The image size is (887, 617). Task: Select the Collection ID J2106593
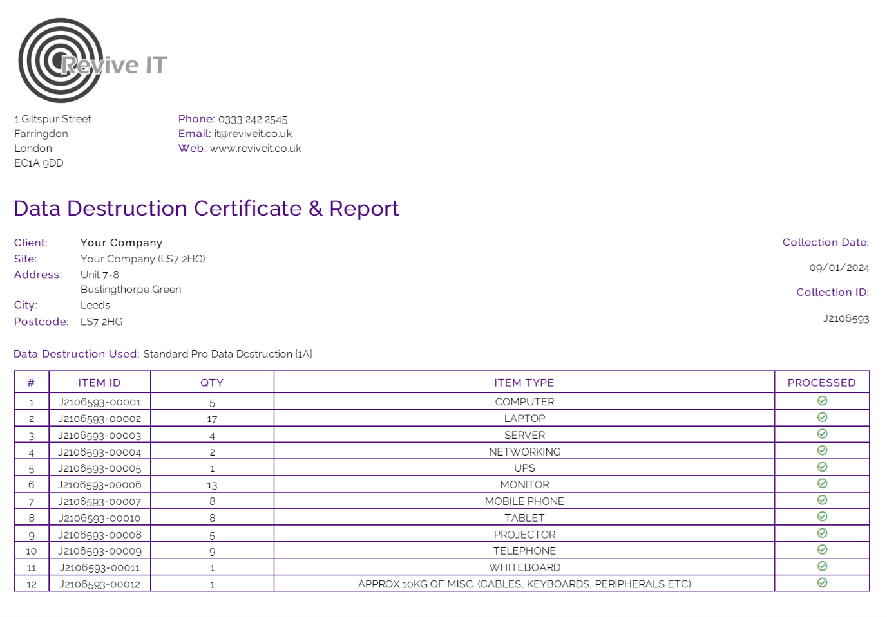pyautogui.click(x=846, y=318)
